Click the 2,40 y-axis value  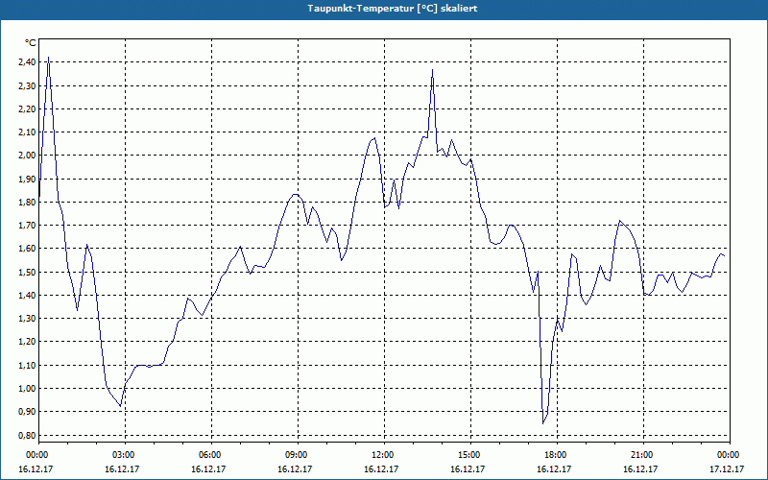click(x=28, y=62)
